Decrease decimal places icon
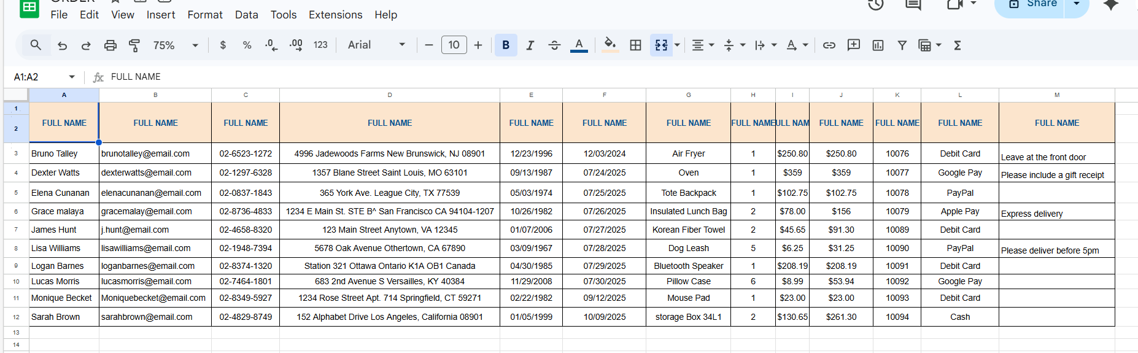 pyautogui.click(x=271, y=45)
